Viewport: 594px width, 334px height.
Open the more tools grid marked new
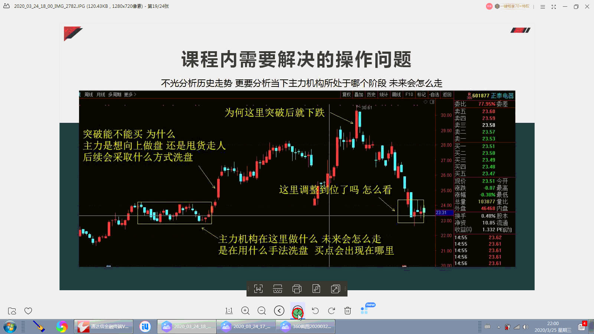tap(364, 311)
